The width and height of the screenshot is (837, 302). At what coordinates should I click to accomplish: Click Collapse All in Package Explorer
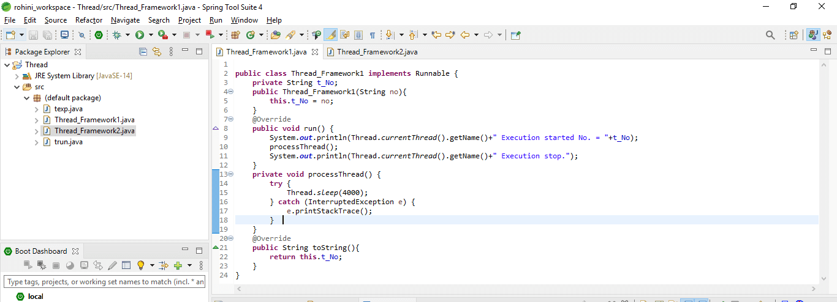[143, 52]
